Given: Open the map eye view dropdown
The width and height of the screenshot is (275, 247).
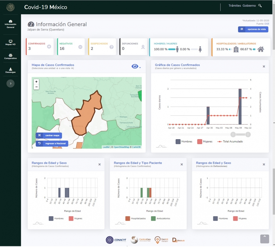Looking at the screenshot, I should pyautogui.click(x=136, y=67).
